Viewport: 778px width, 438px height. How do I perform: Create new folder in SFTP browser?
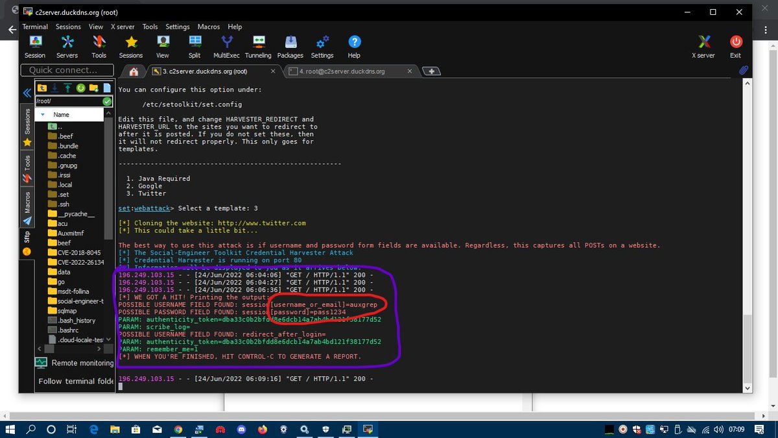click(94, 88)
